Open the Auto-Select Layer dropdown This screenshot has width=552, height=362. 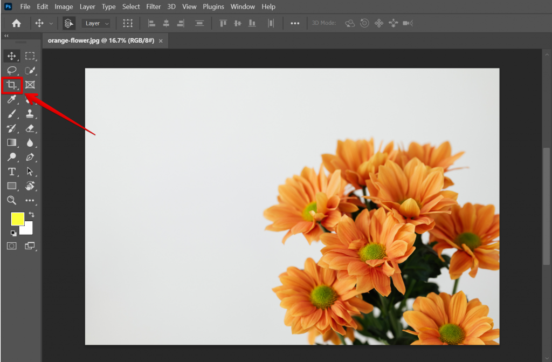(96, 23)
